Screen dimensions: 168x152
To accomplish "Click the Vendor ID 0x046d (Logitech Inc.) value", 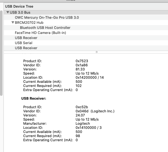I will (x=95, y=111).
